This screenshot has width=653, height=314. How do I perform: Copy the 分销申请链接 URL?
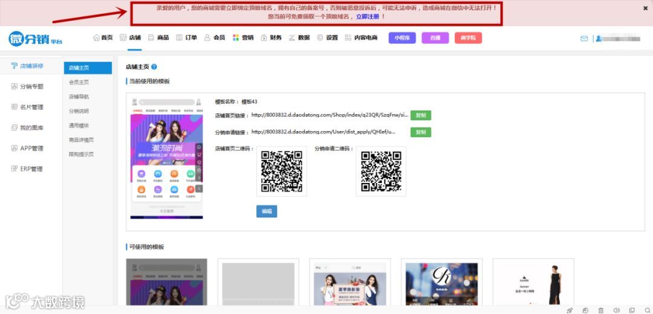point(421,132)
